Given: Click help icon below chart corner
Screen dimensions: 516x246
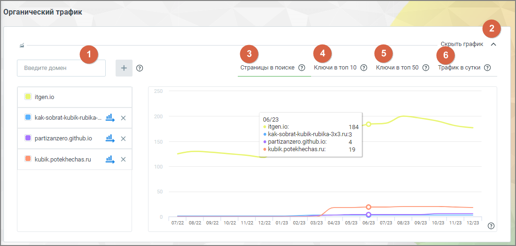Looking at the screenshot, I should 491,226.
